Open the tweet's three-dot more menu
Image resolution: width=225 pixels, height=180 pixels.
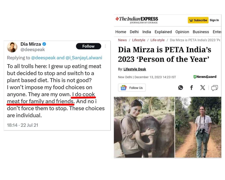click(x=105, y=46)
